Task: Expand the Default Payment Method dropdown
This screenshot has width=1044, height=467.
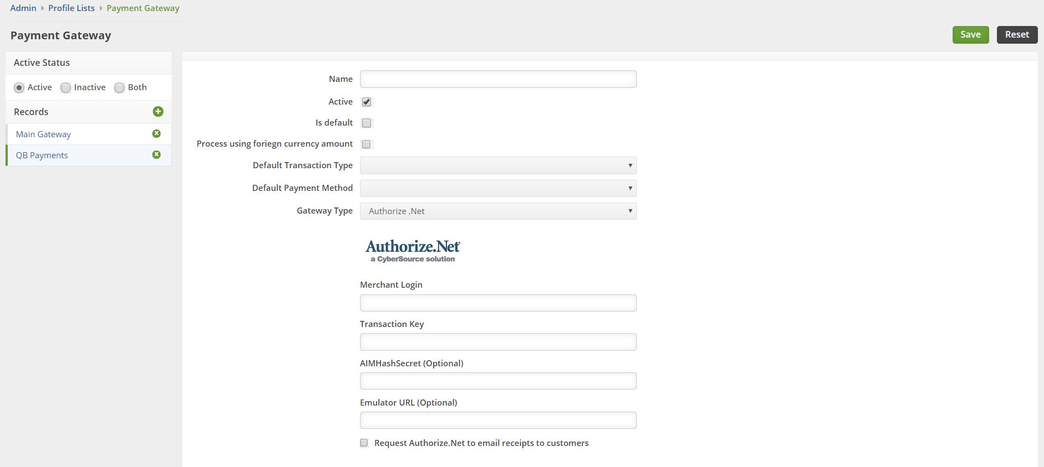Action: [498, 188]
